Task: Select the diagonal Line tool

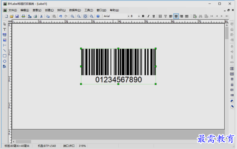Action: [x=5, y=50]
